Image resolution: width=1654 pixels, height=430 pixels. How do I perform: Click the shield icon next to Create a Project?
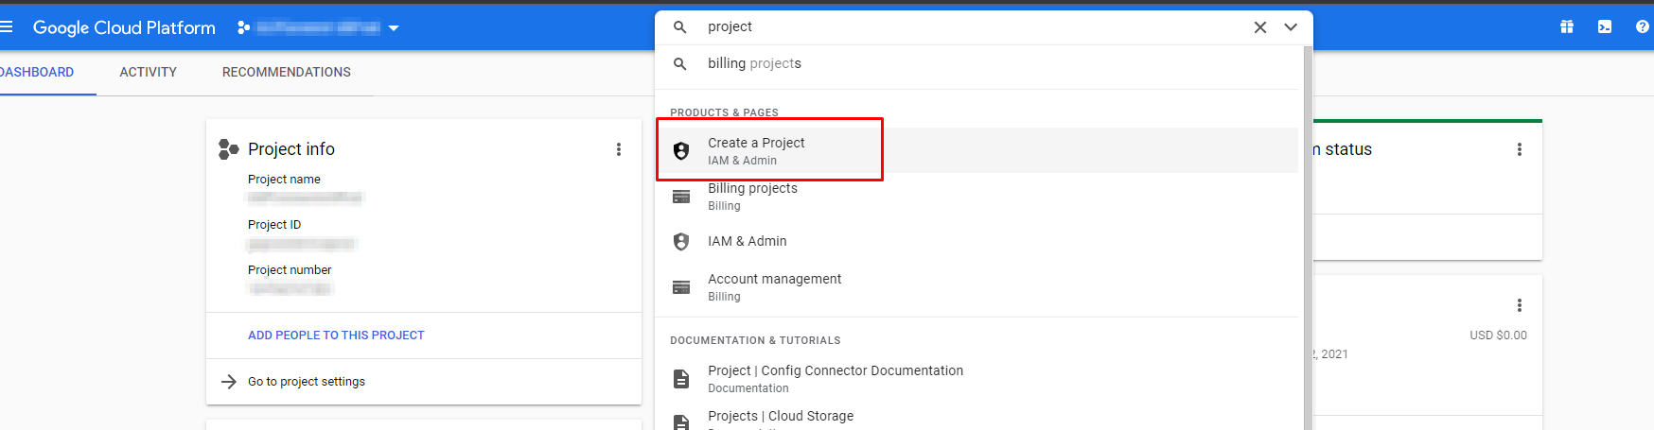[681, 150]
